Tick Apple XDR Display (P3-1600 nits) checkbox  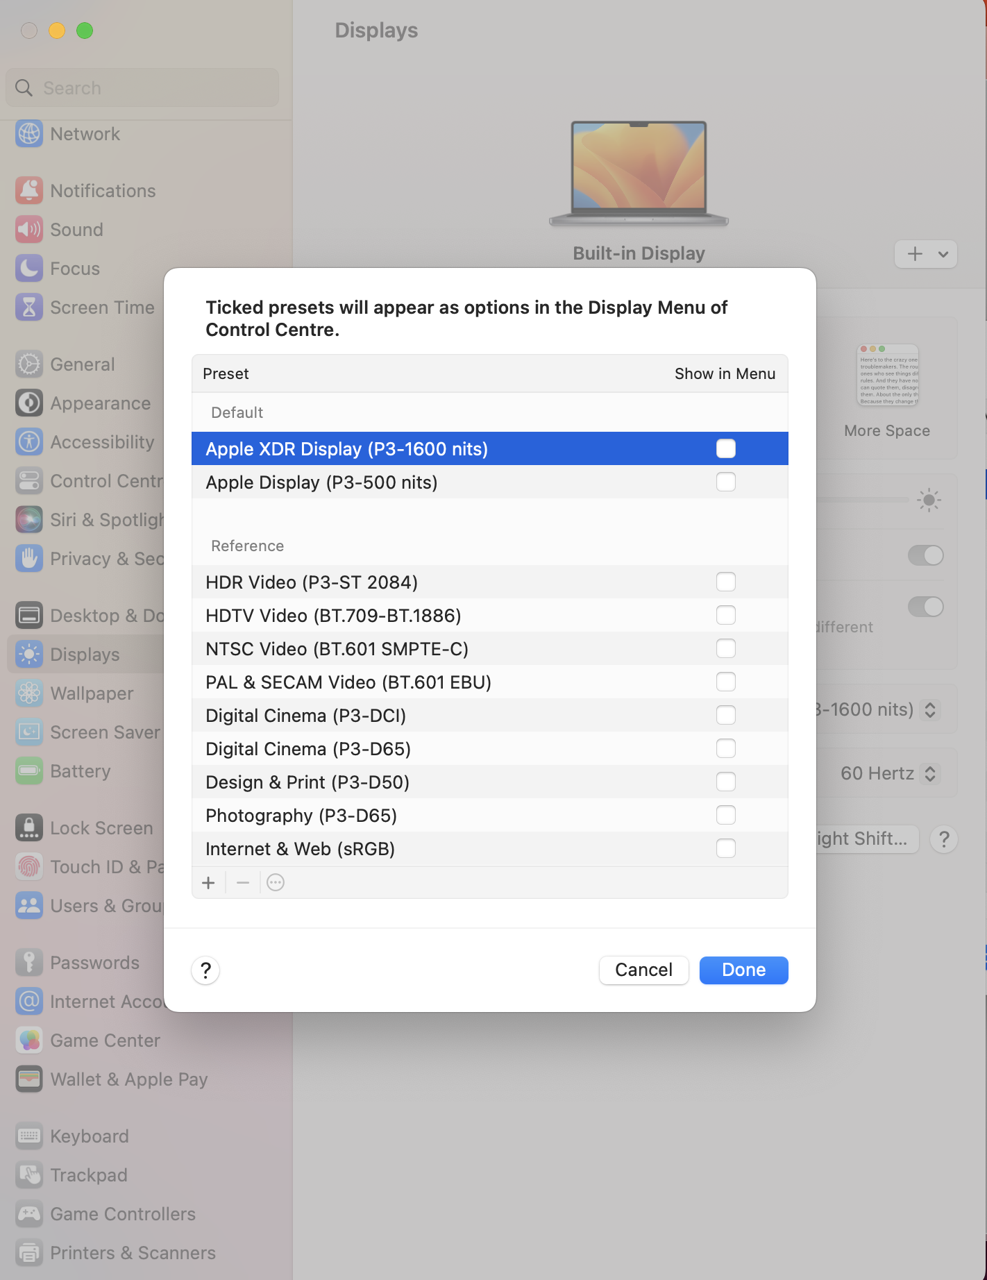[x=726, y=449]
